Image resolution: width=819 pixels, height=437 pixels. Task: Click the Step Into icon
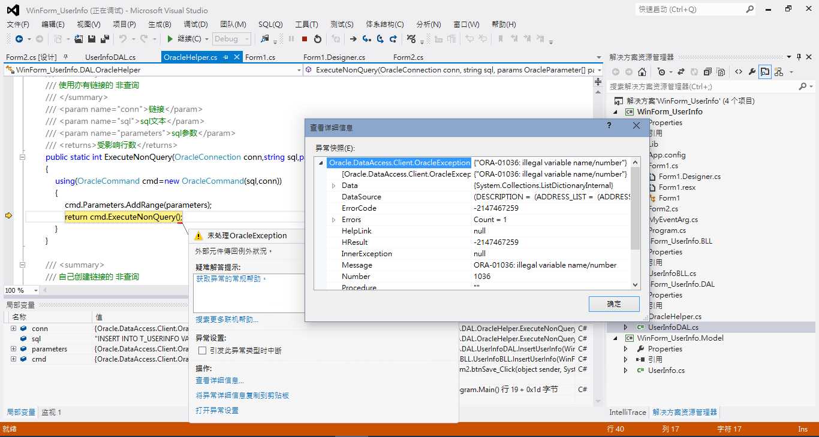366,39
